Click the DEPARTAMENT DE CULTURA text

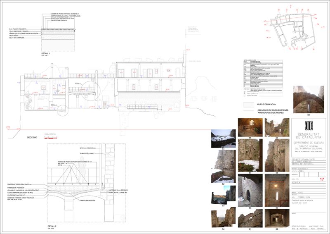point(309,142)
